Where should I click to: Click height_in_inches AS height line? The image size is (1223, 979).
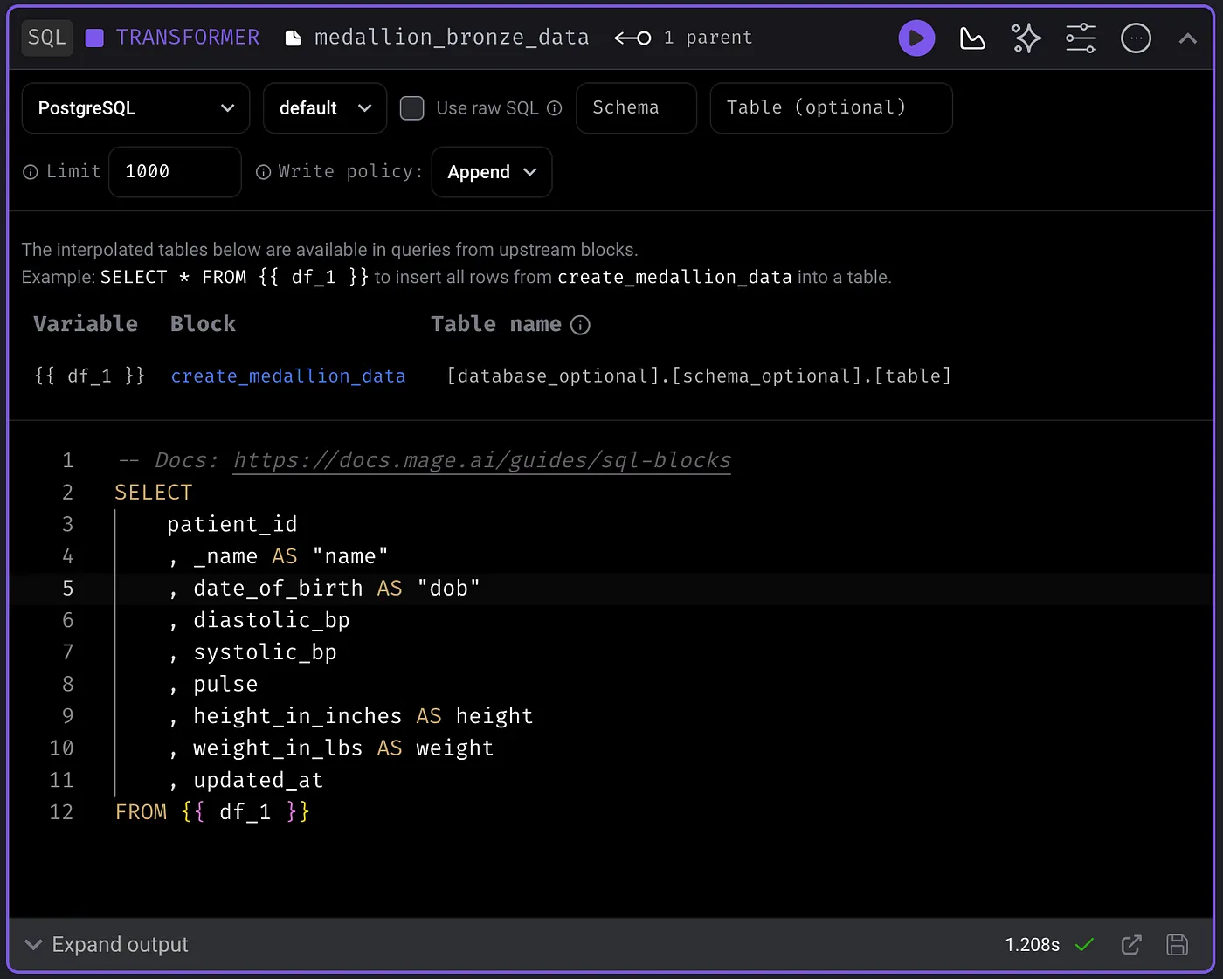[x=349, y=716]
